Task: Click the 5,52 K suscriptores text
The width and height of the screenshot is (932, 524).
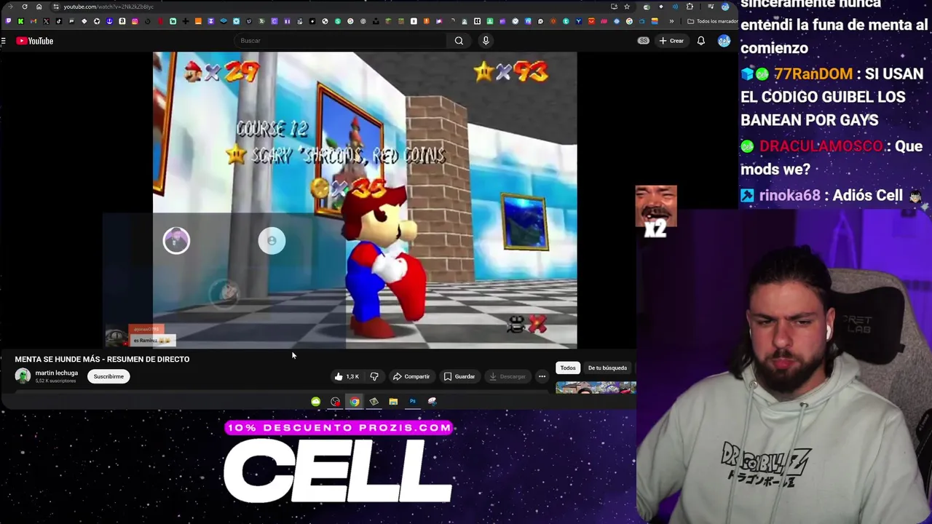Action: pyautogui.click(x=55, y=381)
